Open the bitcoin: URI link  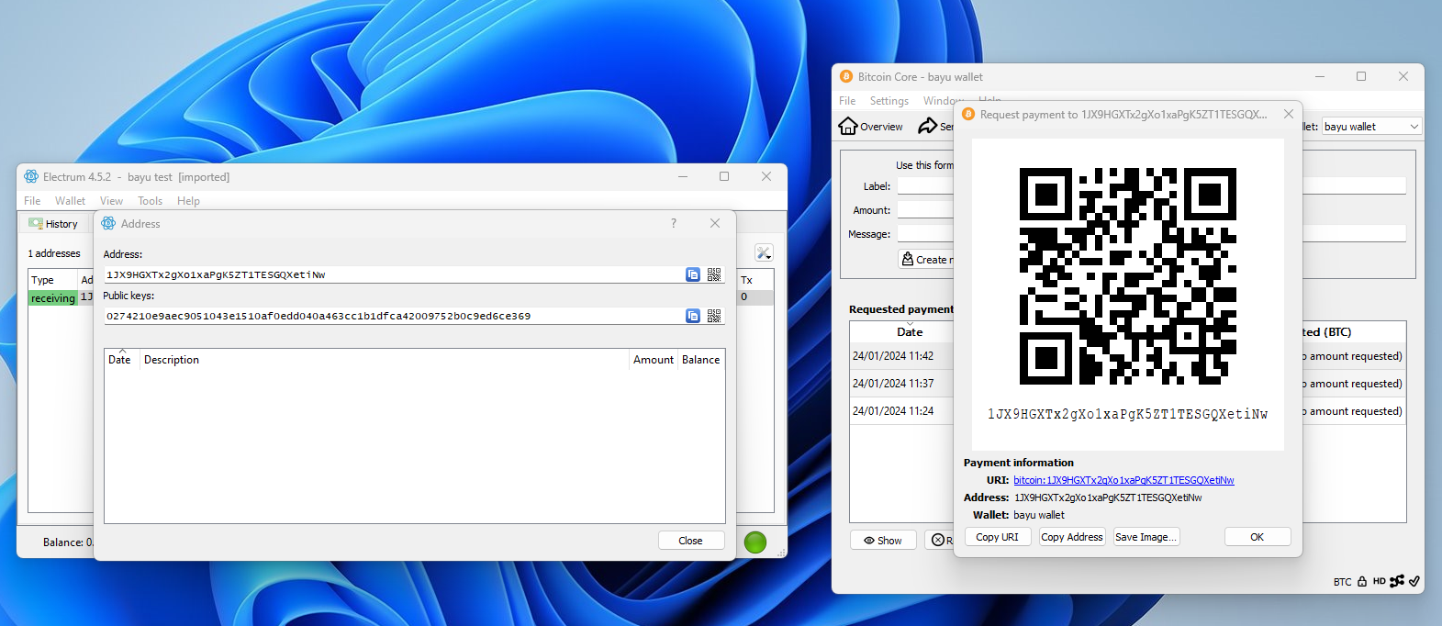[1123, 480]
